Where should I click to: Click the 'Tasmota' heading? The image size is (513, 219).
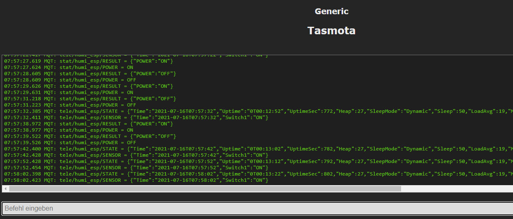tap(332, 31)
